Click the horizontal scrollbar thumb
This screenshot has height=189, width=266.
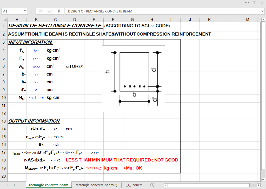coord(209,185)
